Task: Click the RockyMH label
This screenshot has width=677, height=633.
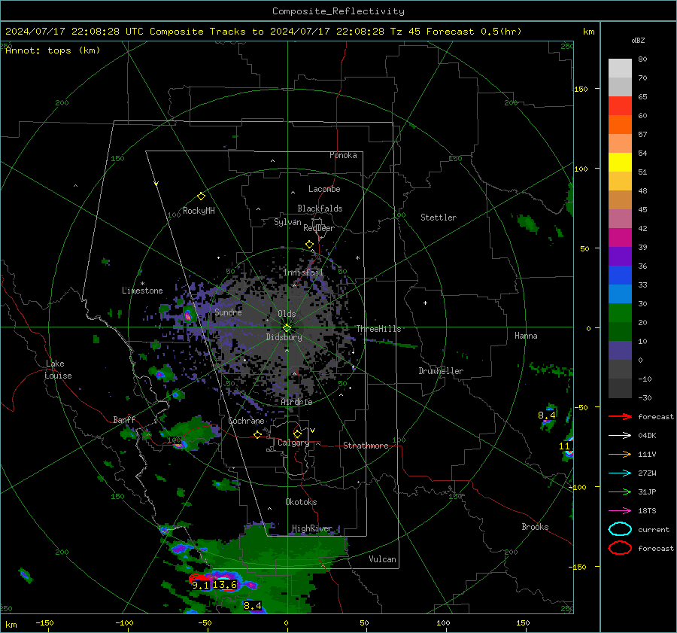Action: click(199, 211)
